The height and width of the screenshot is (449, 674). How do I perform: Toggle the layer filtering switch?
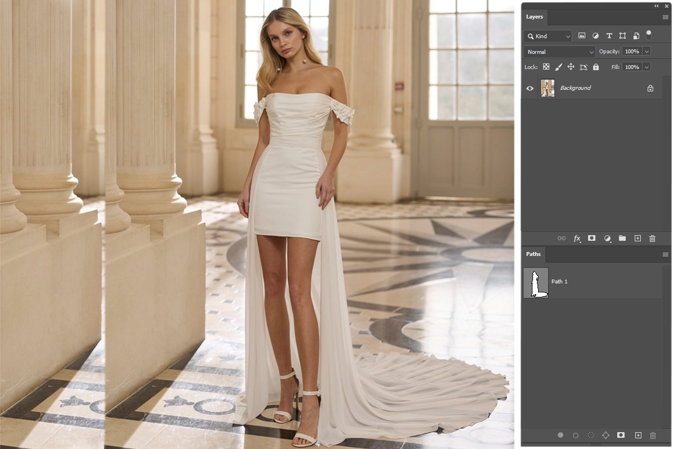pos(649,35)
